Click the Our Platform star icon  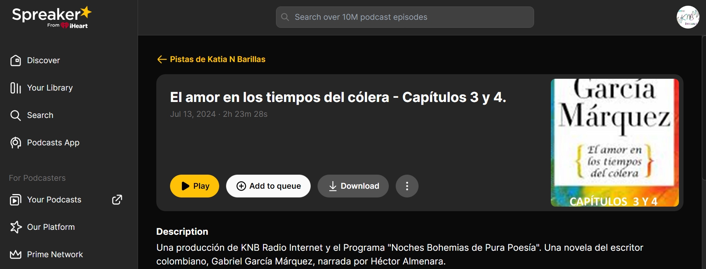[16, 227]
